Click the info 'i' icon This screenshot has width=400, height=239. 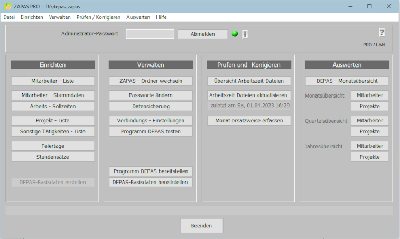coord(245,34)
